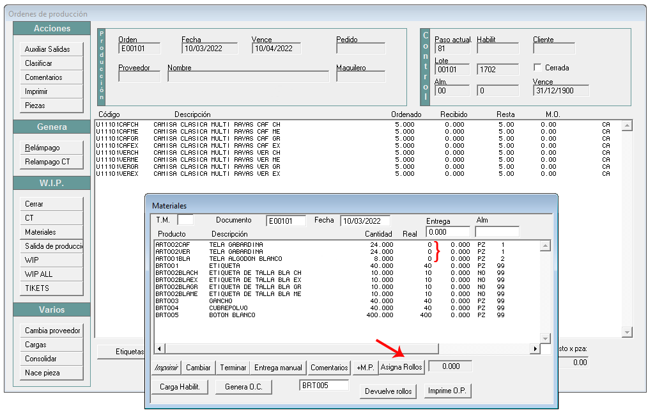The height and width of the screenshot is (415, 655).
Task: Click the WIP ALL button
Action: 51,274
